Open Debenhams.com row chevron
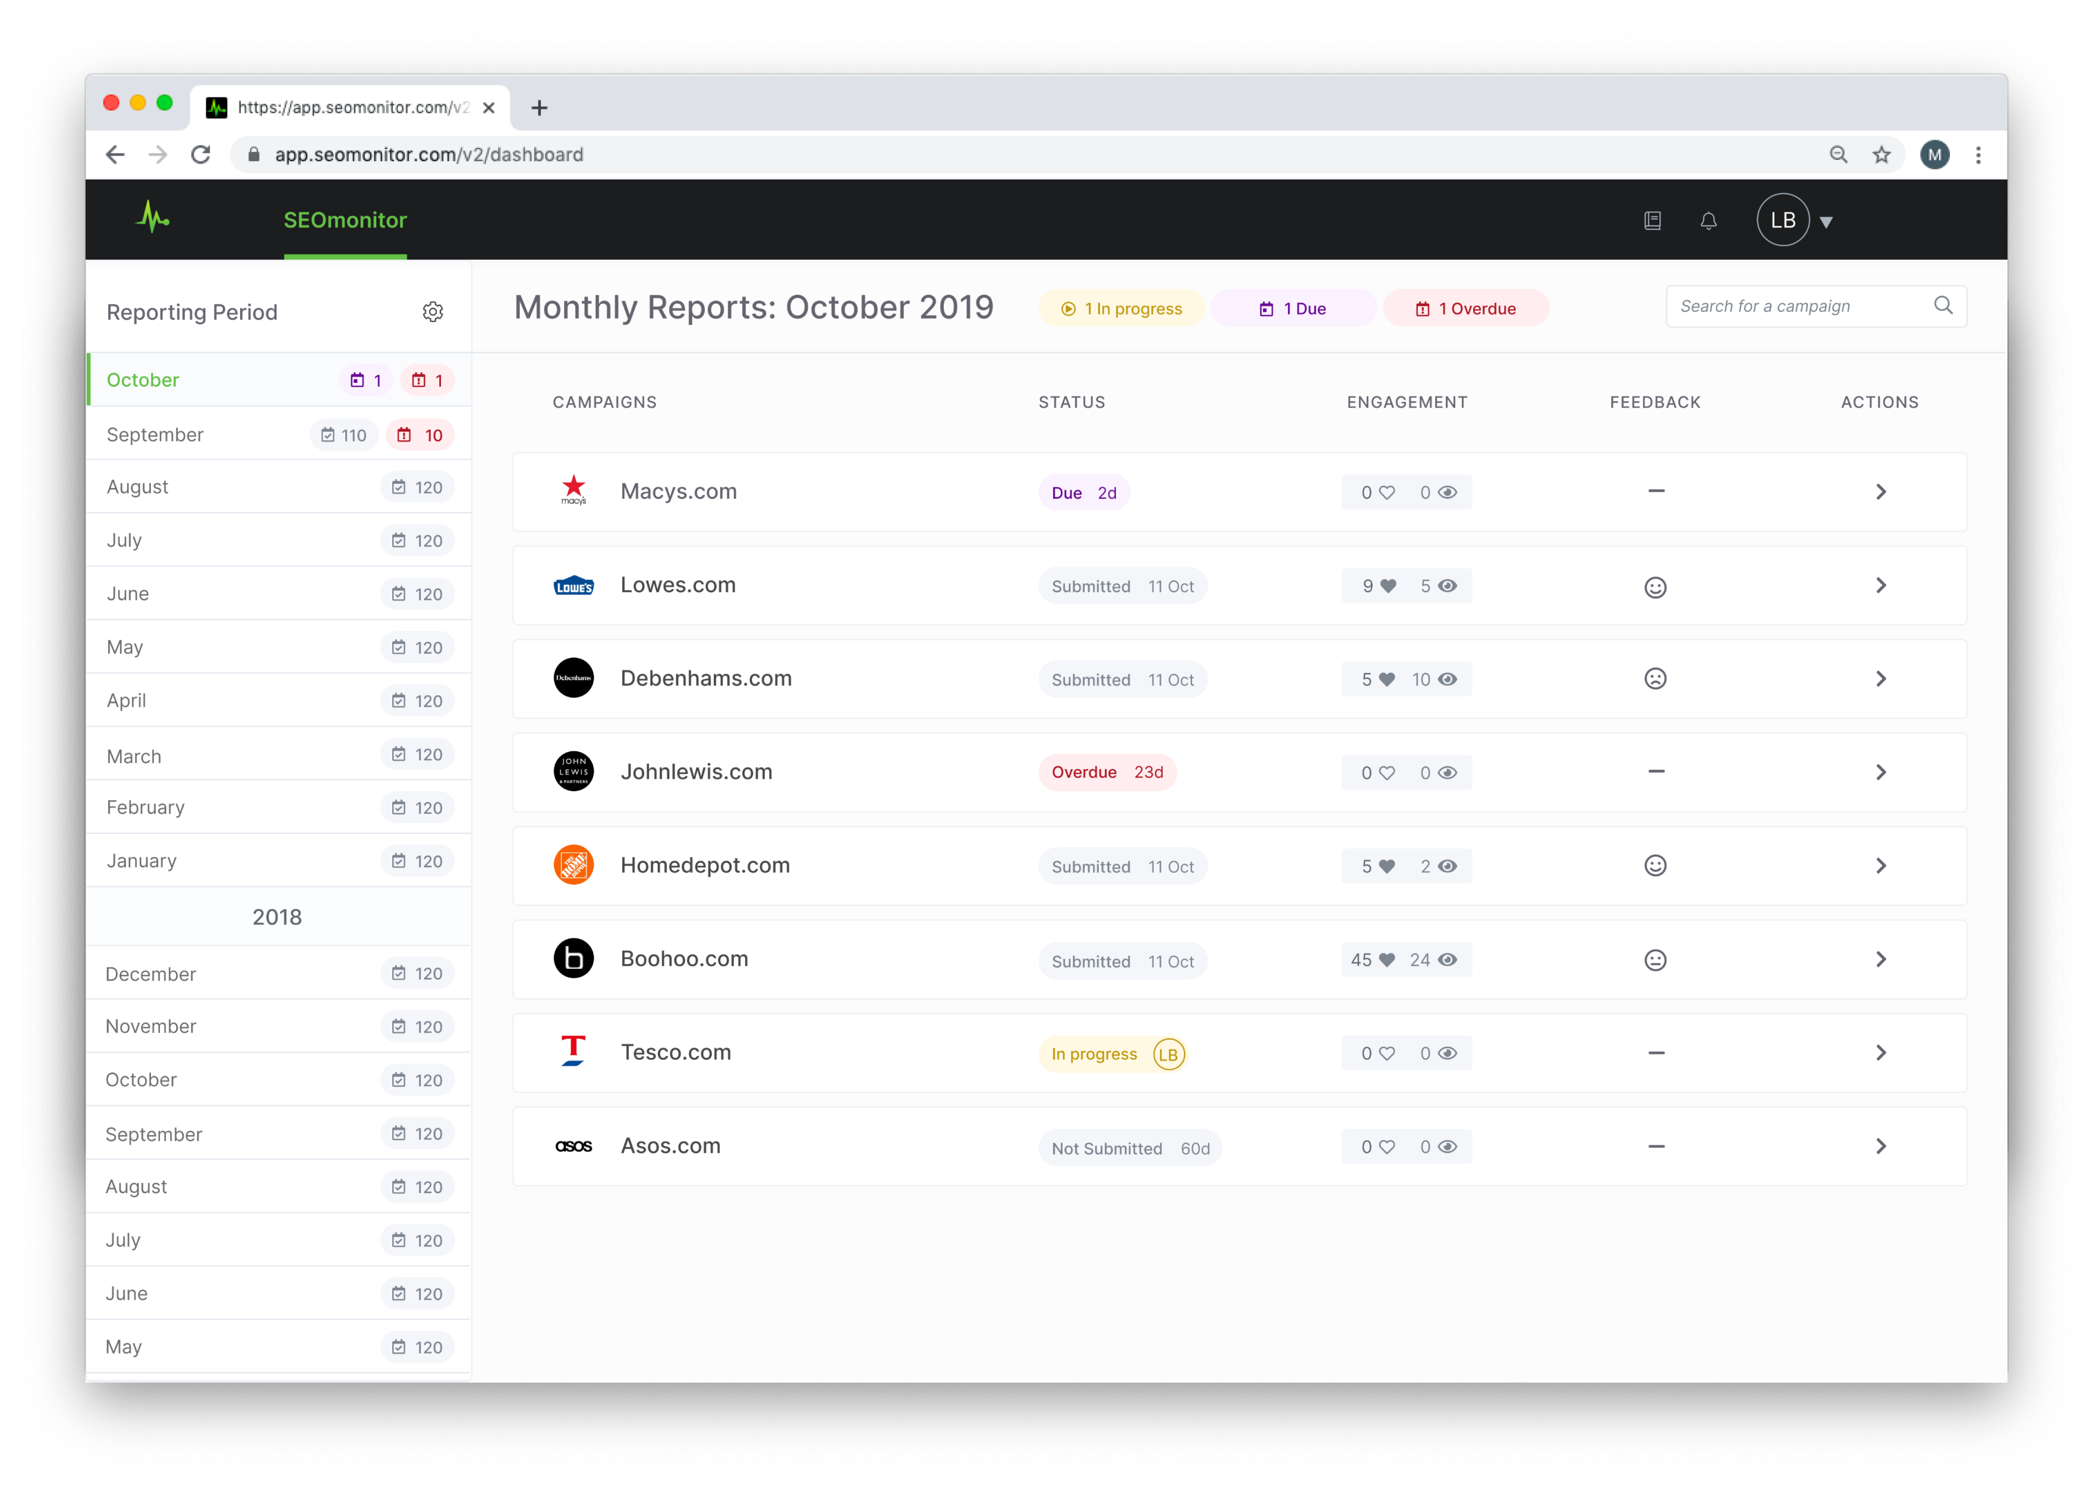 point(1880,679)
